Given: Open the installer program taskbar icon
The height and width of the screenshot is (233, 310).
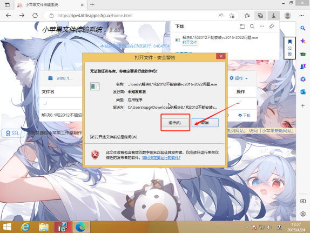Looking at the screenshot, I should pyautogui.click(x=63, y=227).
